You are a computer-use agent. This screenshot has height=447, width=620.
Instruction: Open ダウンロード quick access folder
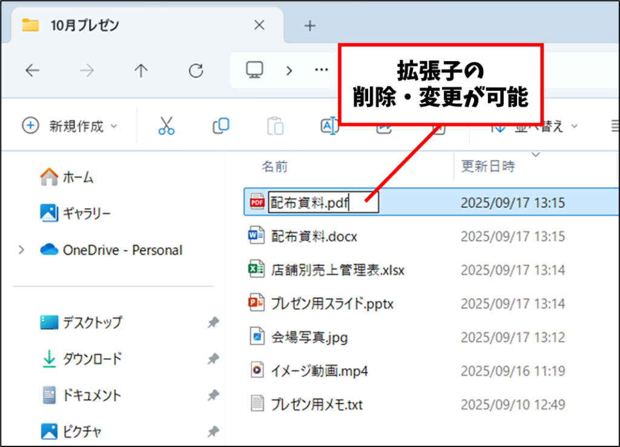pyautogui.click(x=92, y=359)
